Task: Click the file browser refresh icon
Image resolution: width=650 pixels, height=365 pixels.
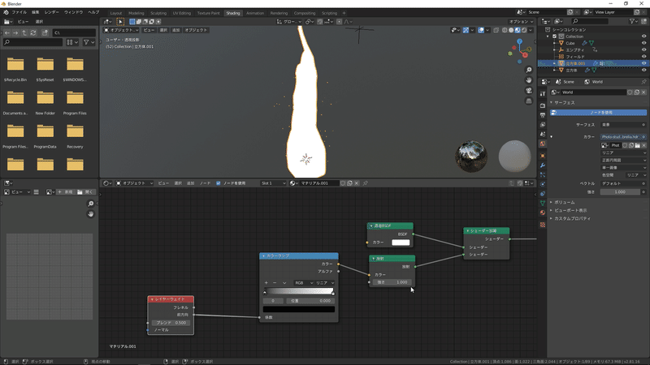Action: (33, 32)
